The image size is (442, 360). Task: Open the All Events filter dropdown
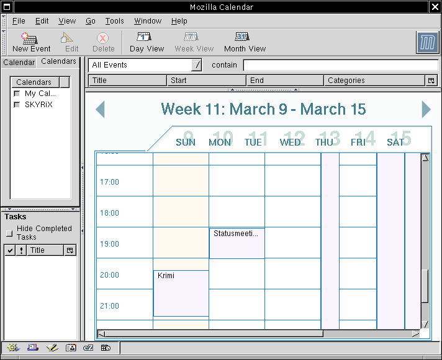tap(196, 65)
